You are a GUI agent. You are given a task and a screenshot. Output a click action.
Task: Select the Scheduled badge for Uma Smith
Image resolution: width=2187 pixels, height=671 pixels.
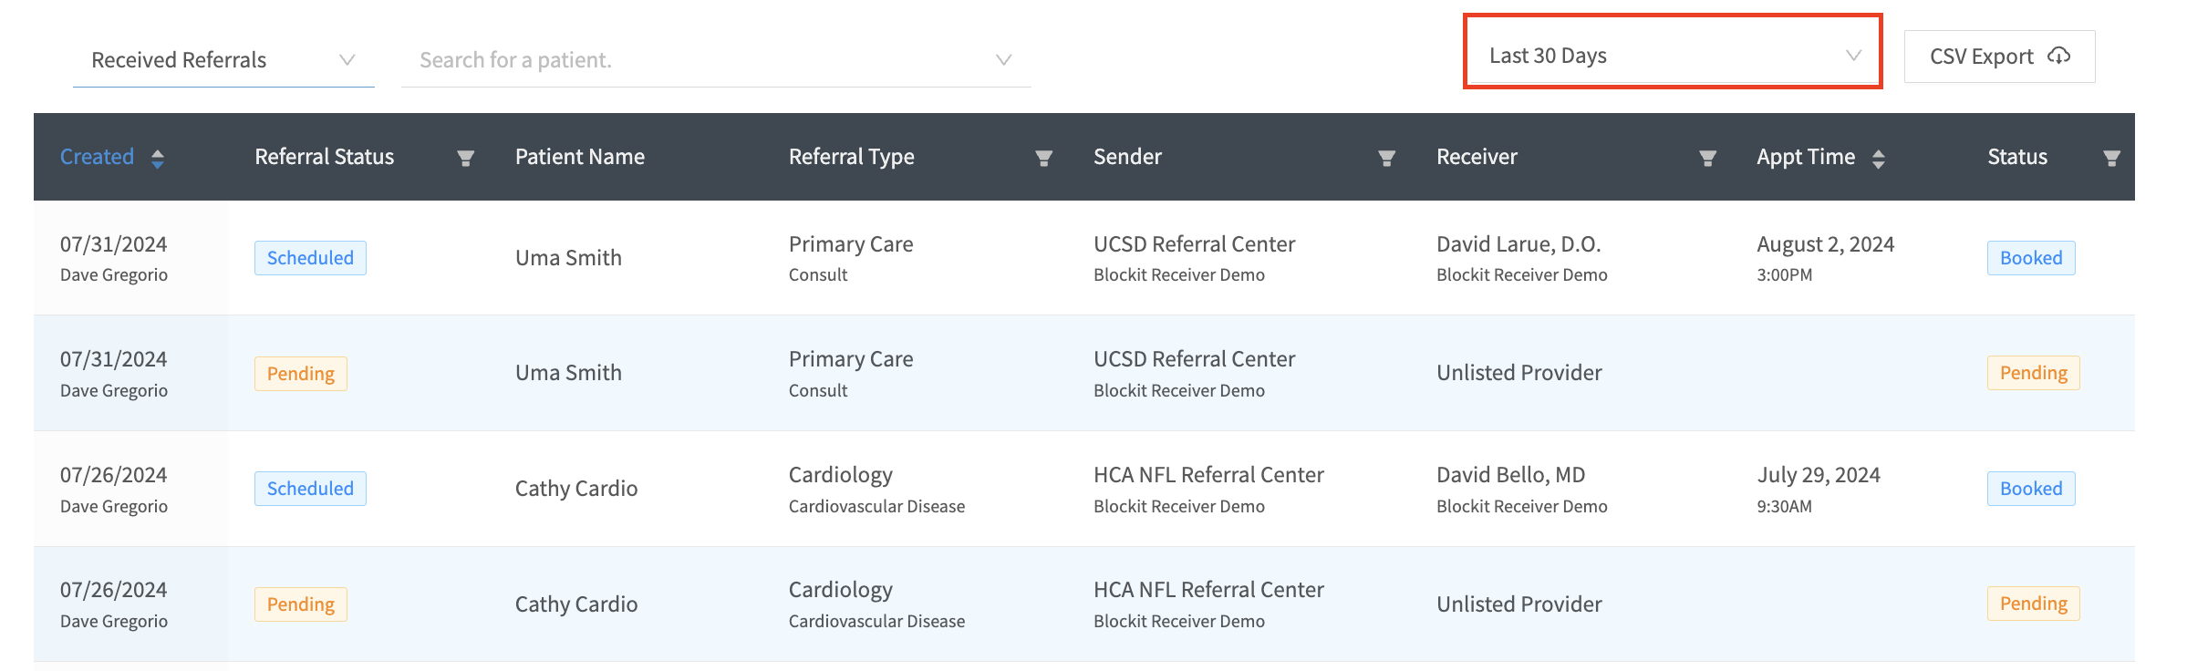pyautogui.click(x=310, y=258)
